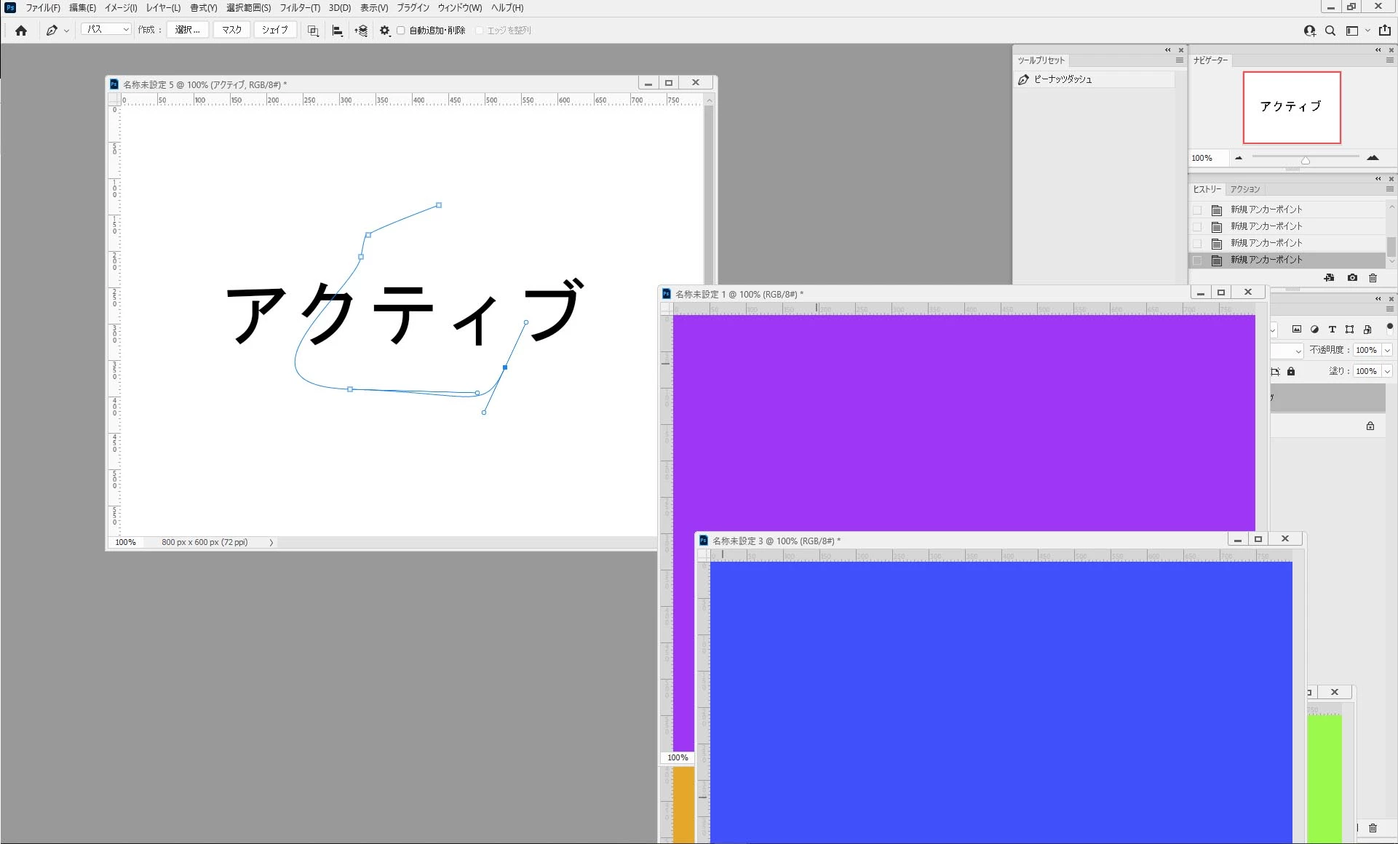Open 不透明度 opacity dropdown arrow
This screenshot has height=844, width=1398.
[x=1387, y=351]
